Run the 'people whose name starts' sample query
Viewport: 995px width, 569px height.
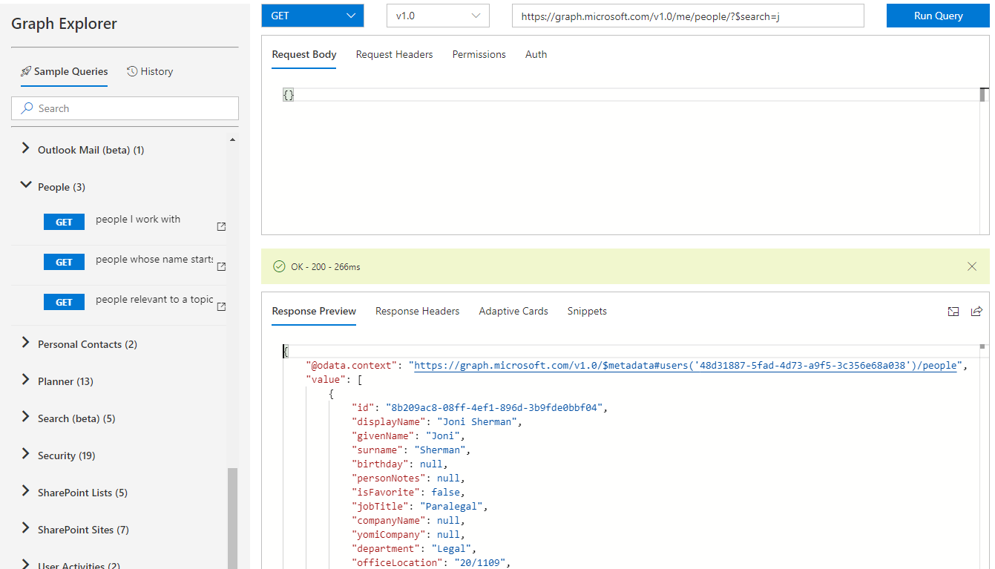tap(65, 262)
